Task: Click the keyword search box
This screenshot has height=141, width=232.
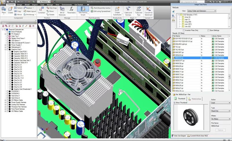Action: 192,2
